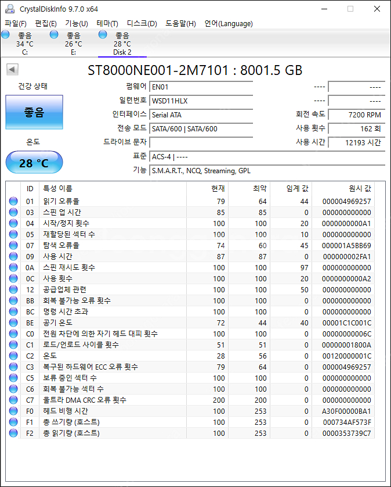Click the 28 °C temperature button
The width and height of the screenshot is (391, 487).
(34, 163)
